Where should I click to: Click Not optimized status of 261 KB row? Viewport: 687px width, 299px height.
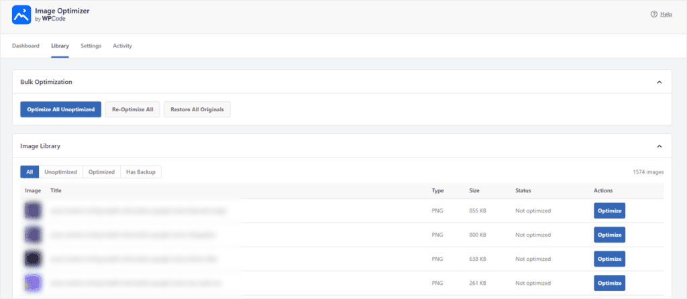click(533, 283)
